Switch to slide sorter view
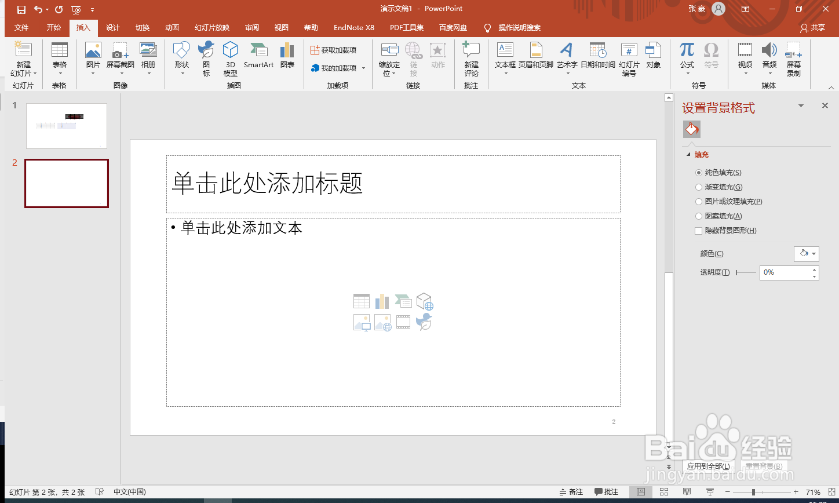 coord(664,492)
